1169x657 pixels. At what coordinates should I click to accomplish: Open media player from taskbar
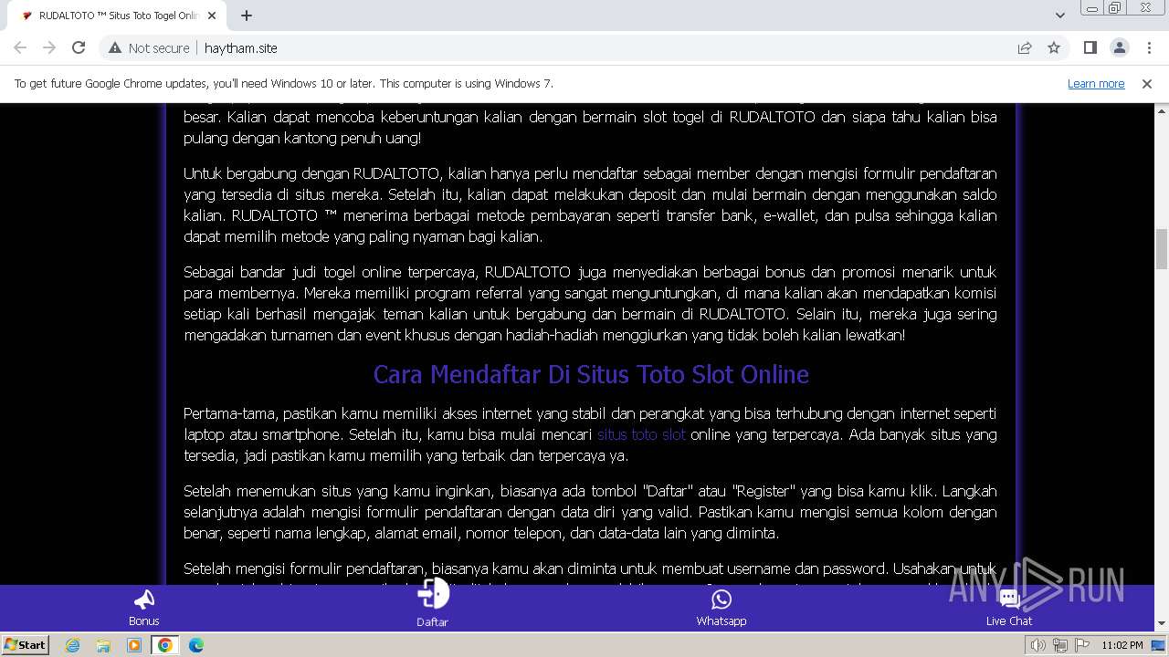134,645
